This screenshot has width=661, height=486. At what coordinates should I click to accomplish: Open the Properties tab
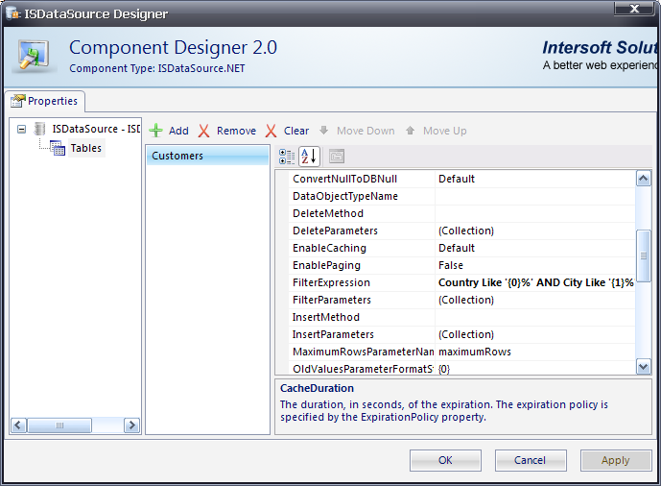click(x=45, y=101)
